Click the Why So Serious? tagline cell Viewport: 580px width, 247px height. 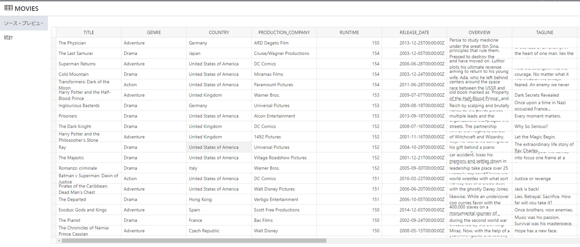[531, 126]
